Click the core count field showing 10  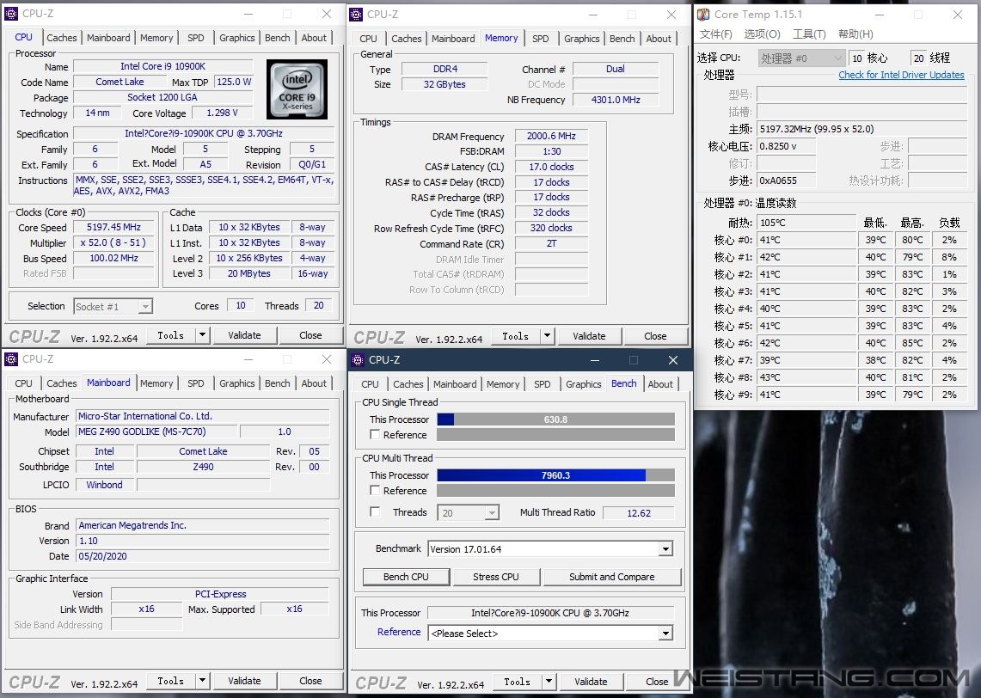856,58
